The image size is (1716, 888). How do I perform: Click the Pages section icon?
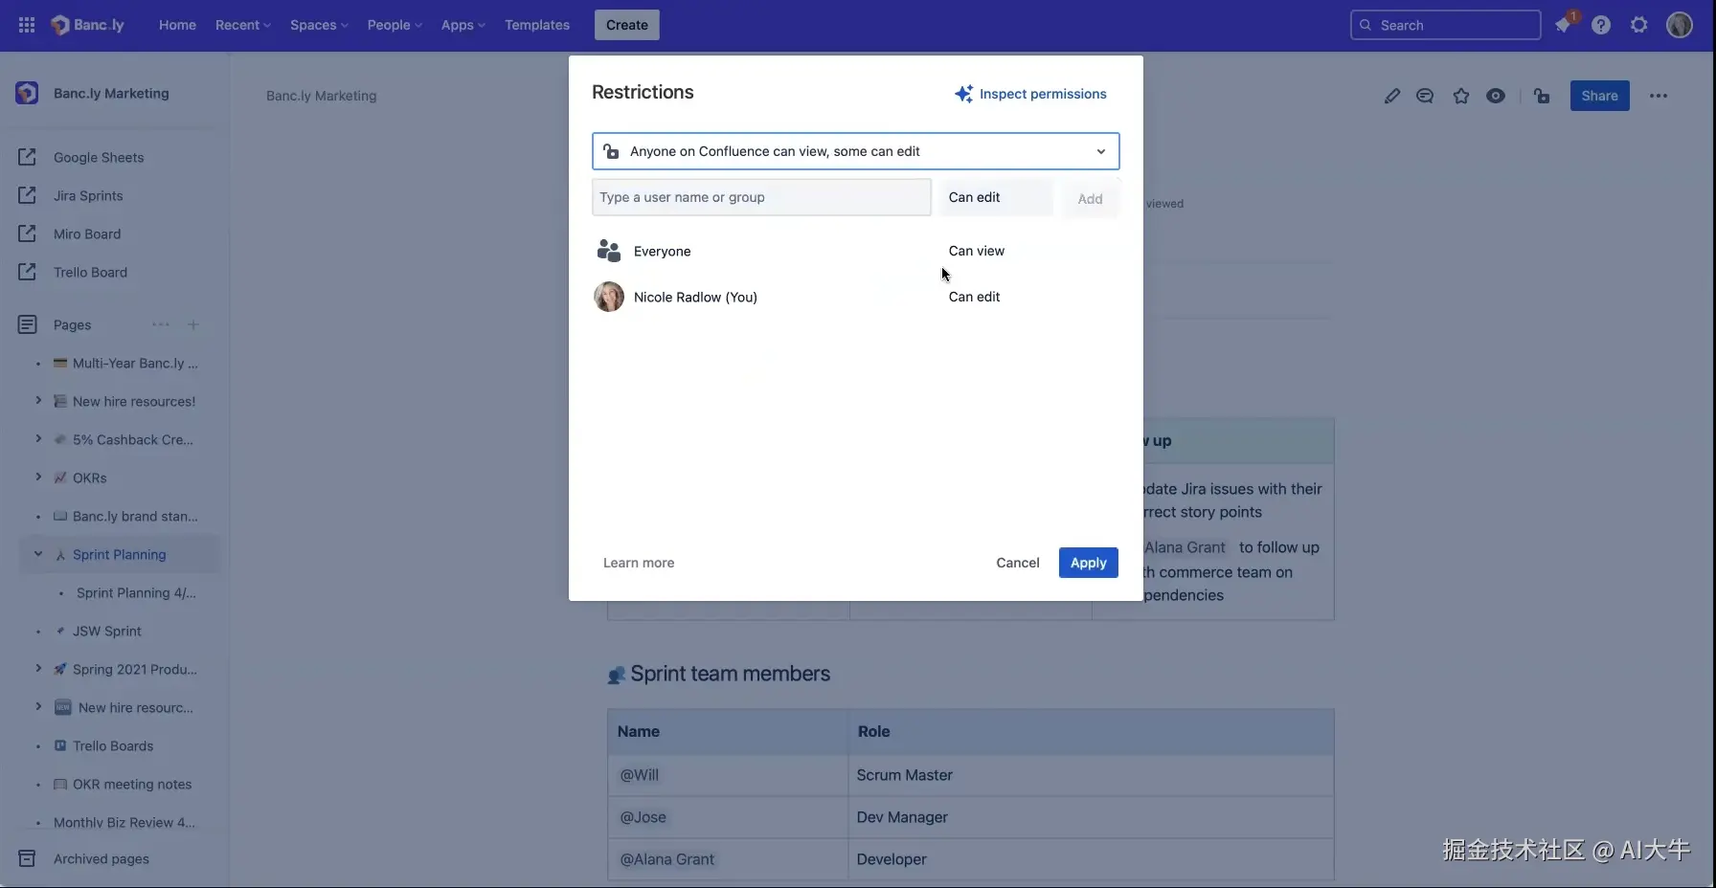coord(28,324)
